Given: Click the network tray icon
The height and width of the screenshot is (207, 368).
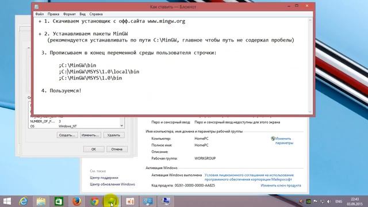Looking at the screenshot, I should (x=322, y=201).
